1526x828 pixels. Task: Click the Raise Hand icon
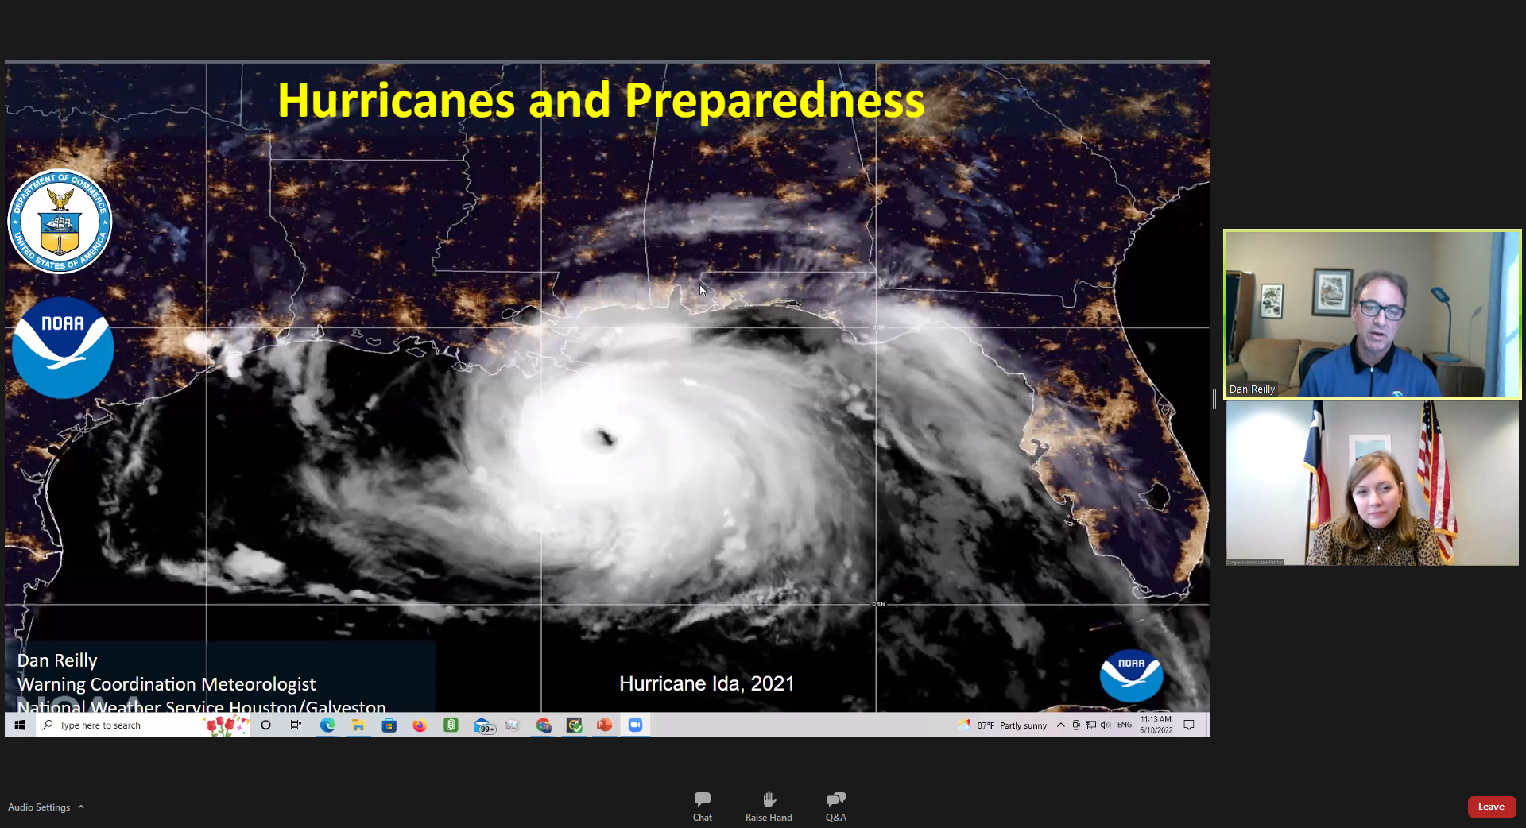[x=769, y=806]
